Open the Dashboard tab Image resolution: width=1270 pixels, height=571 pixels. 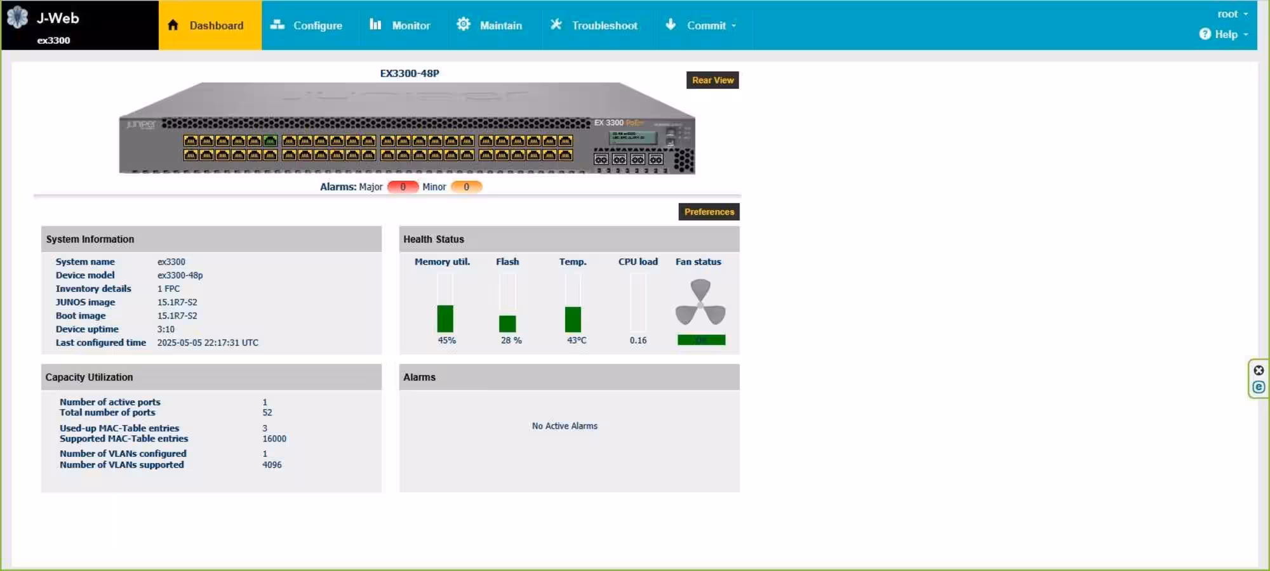210,25
